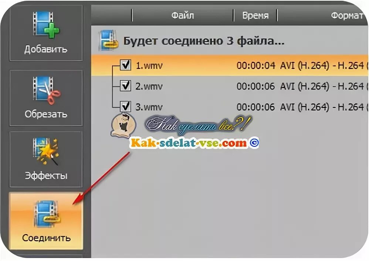
Task: Click the copyright symbol in the watermark
Action: 254,142
